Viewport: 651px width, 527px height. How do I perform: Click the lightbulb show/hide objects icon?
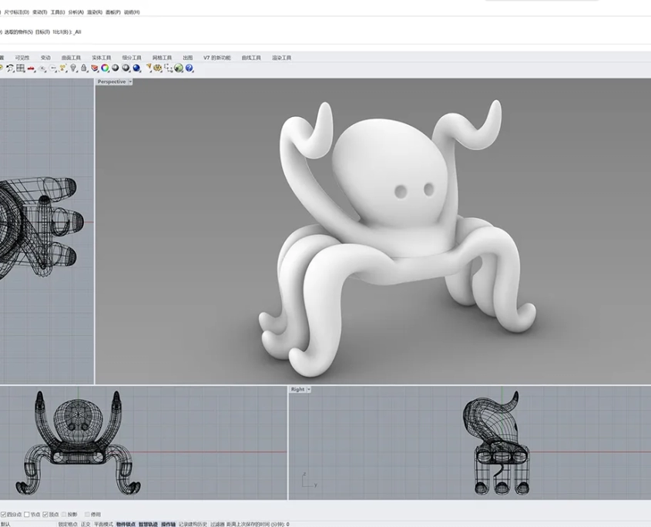[x=73, y=68]
